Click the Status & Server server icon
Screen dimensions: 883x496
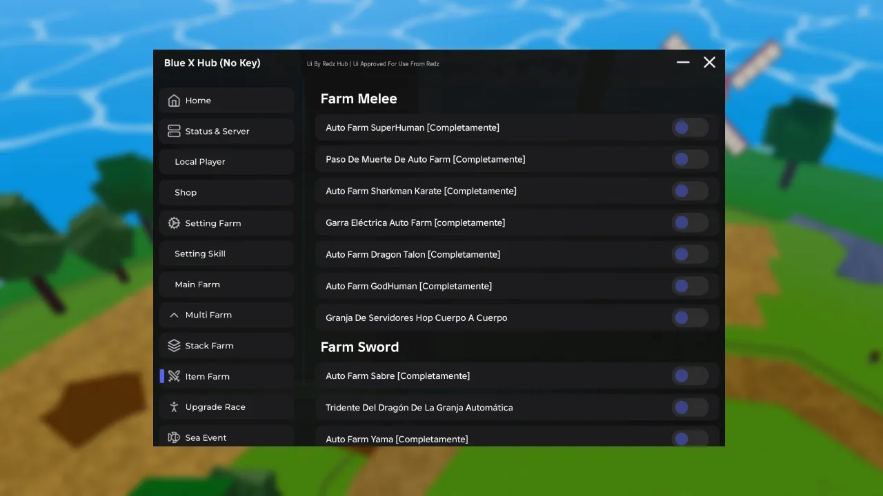174,131
